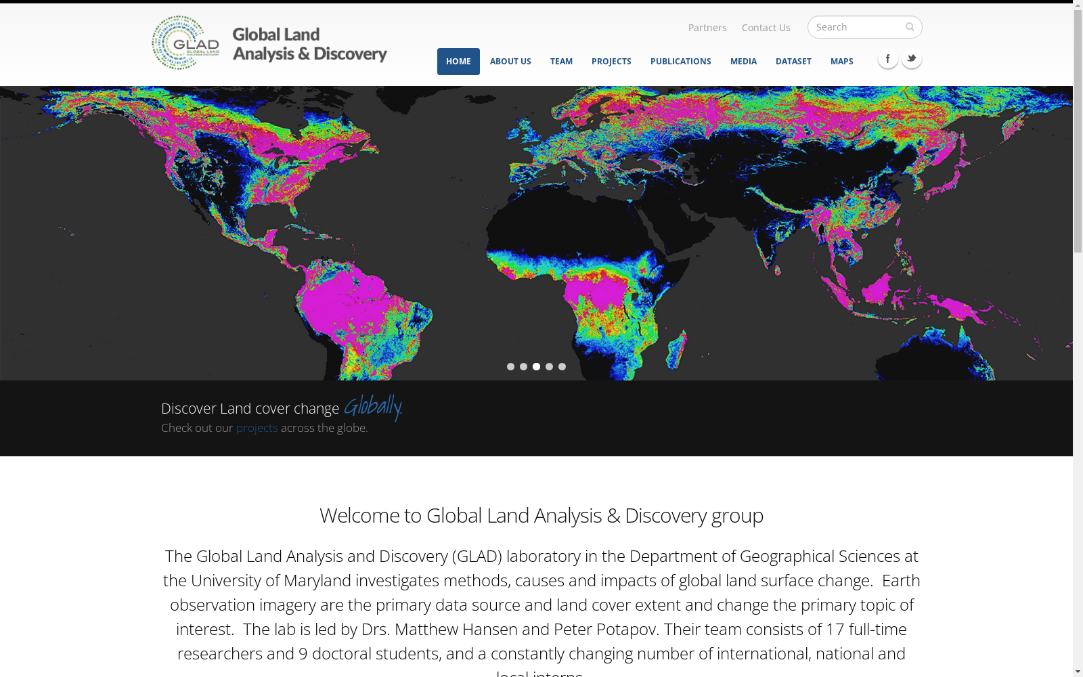The width and height of the screenshot is (1083, 677).
Task: Follow the 'projects' link in the banner
Action: 257,428
